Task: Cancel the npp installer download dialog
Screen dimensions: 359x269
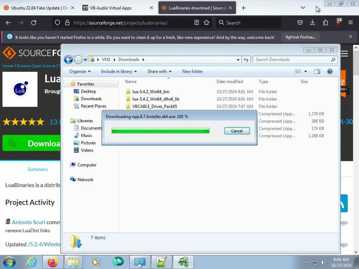Action: (x=237, y=131)
